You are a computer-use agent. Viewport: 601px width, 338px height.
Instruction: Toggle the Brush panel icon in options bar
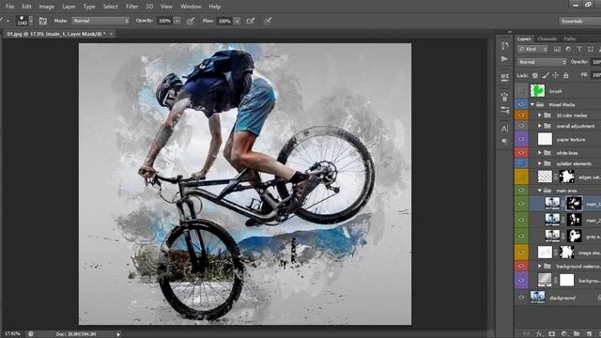pos(43,21)
